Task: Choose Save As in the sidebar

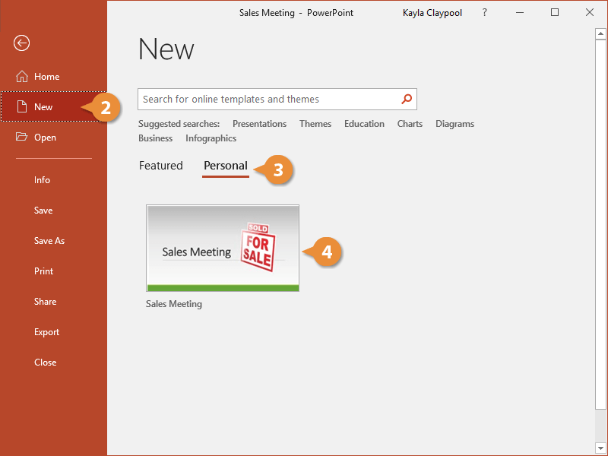Action: (x=49, y=241)
